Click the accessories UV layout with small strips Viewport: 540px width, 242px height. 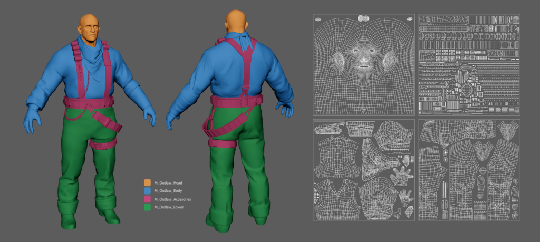[x=469, y=65]
